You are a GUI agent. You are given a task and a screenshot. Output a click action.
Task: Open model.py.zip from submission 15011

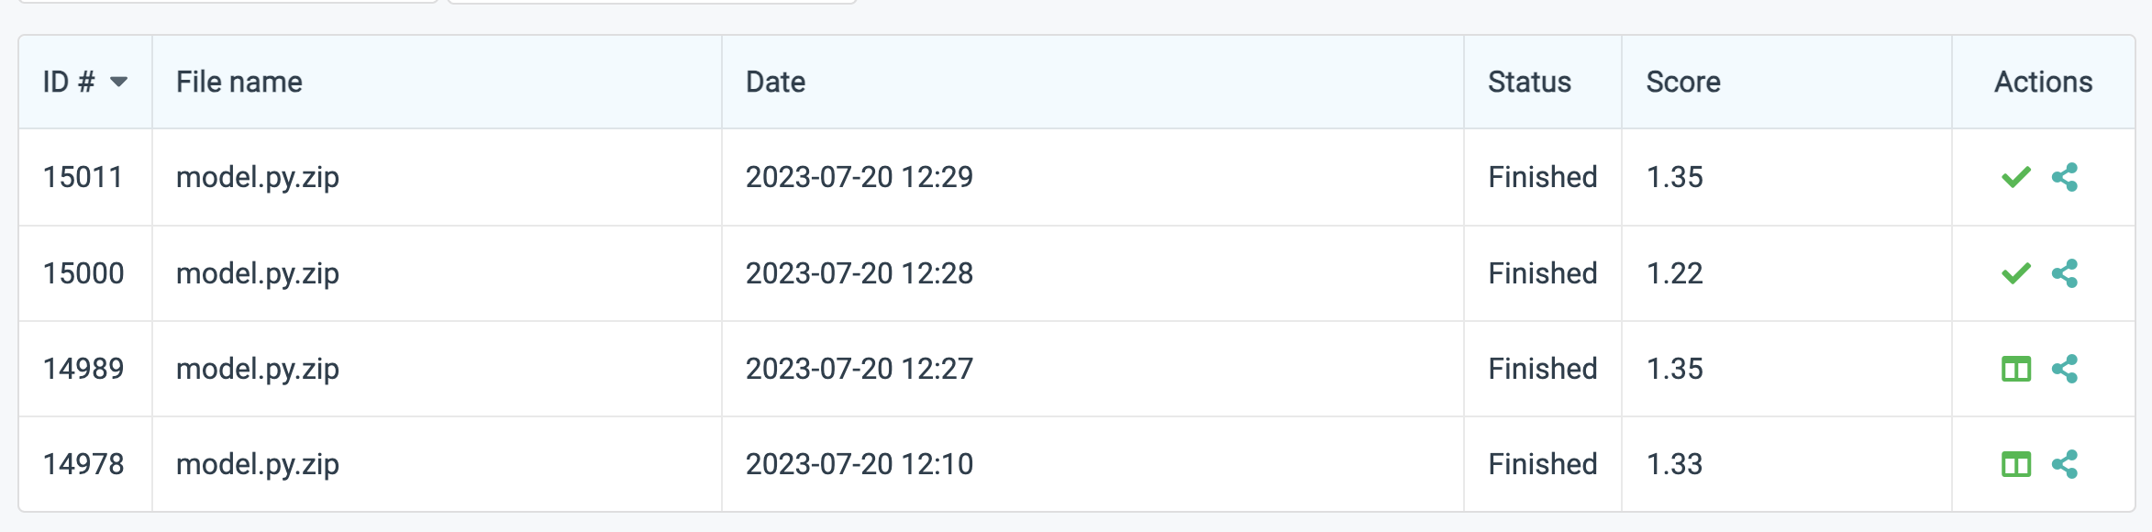point(258,177)
